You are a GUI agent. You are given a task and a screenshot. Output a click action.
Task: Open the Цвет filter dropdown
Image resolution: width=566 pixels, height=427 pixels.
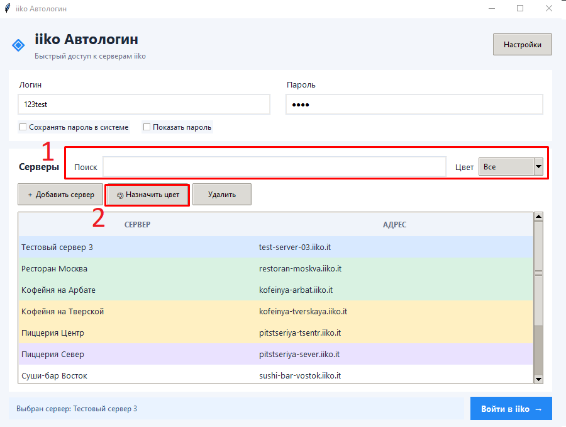point(511,167)
